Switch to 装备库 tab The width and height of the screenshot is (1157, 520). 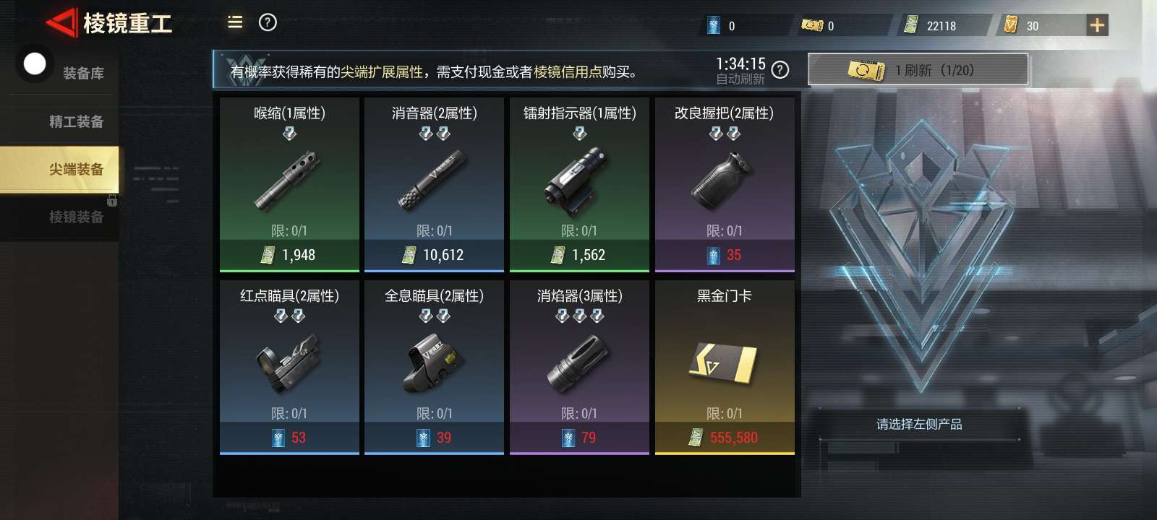pyautogui.click(x=83, y=73)
